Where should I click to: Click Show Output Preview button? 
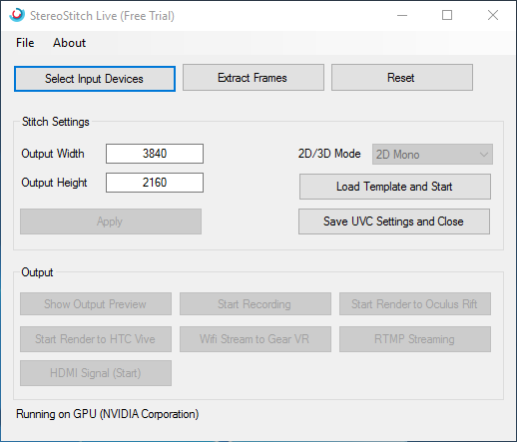coord(96,304)
